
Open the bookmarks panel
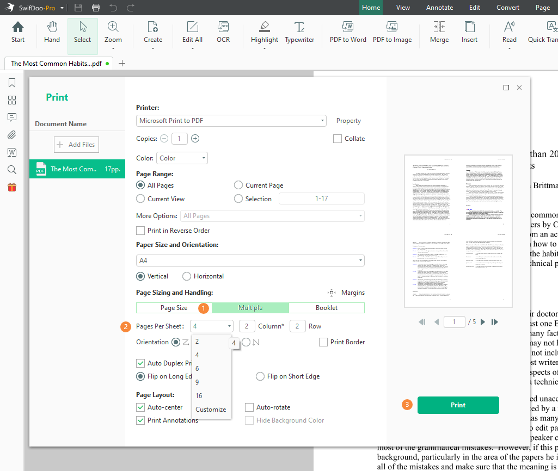pyautogui.click(x=11, y=83)
